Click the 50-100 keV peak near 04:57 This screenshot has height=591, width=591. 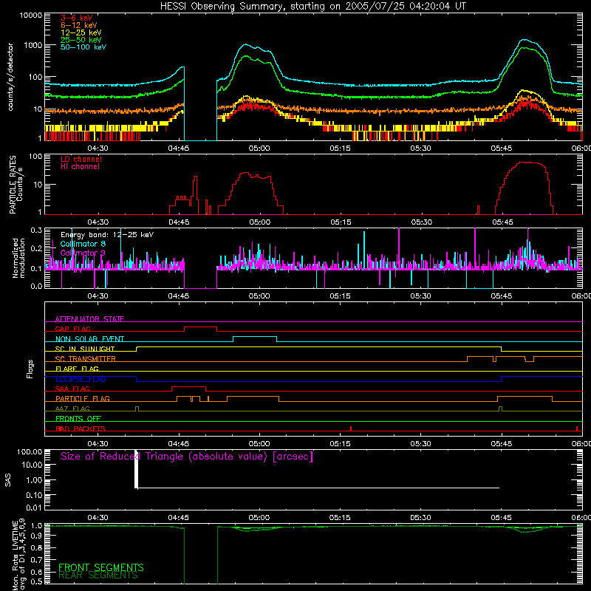tap(245, 44)
